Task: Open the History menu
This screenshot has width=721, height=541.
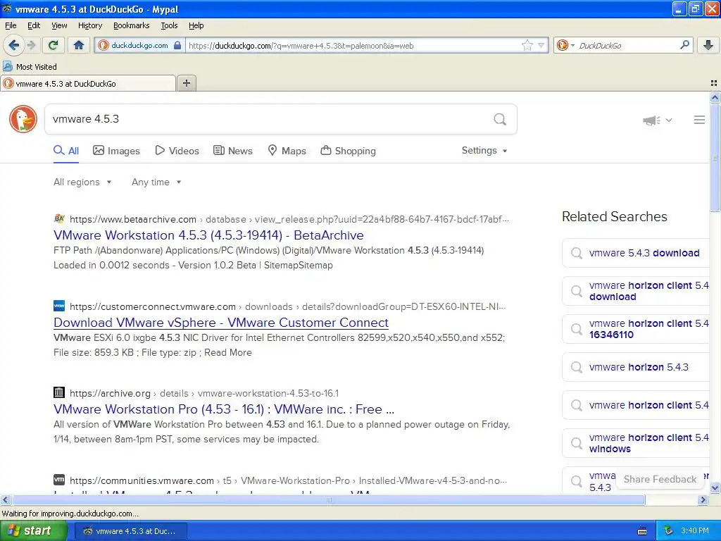Action: click(90, 25)
